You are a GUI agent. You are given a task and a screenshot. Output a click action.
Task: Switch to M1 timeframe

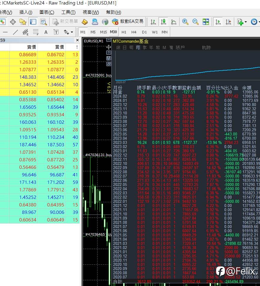click(83, 32)
